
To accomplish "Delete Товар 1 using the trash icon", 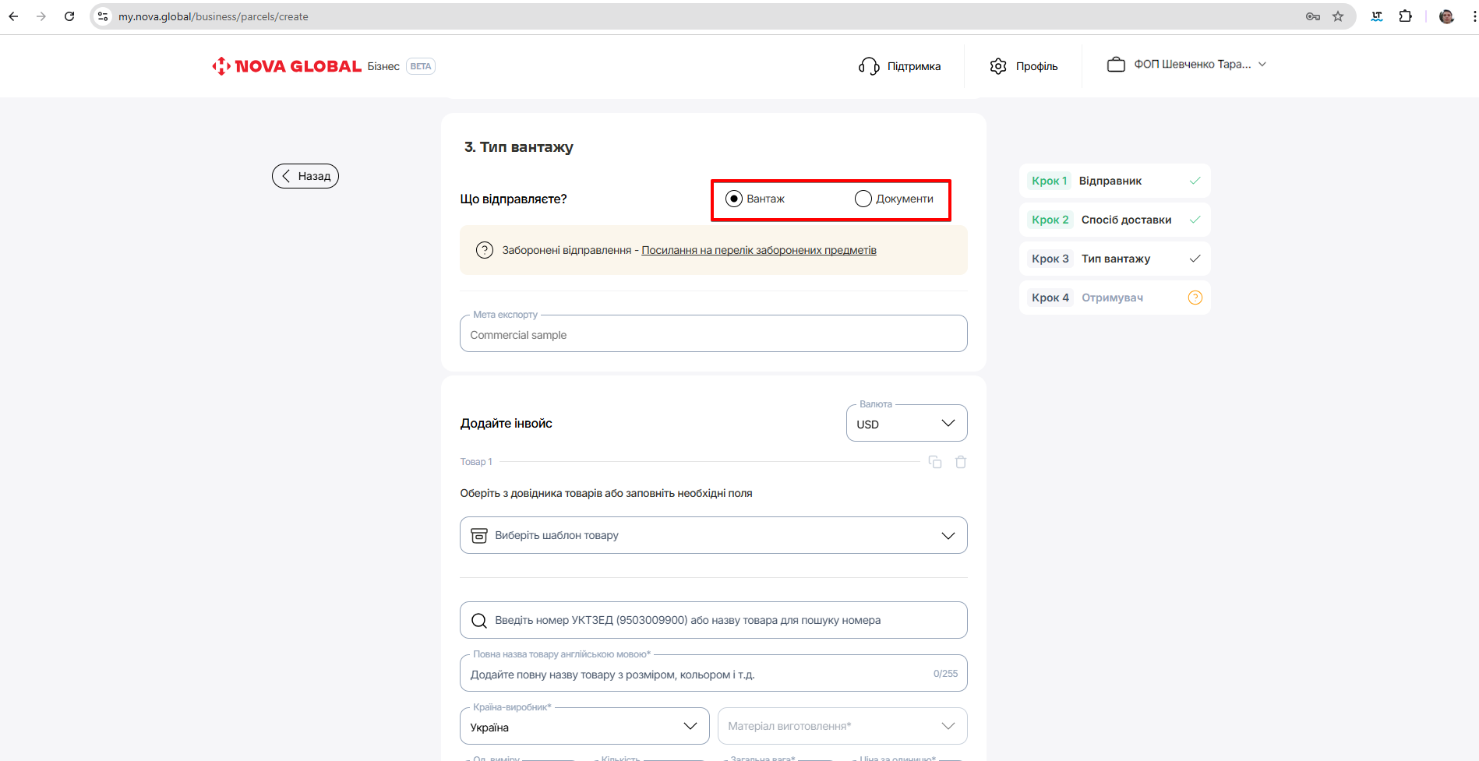I will click(x=961, y=462).
